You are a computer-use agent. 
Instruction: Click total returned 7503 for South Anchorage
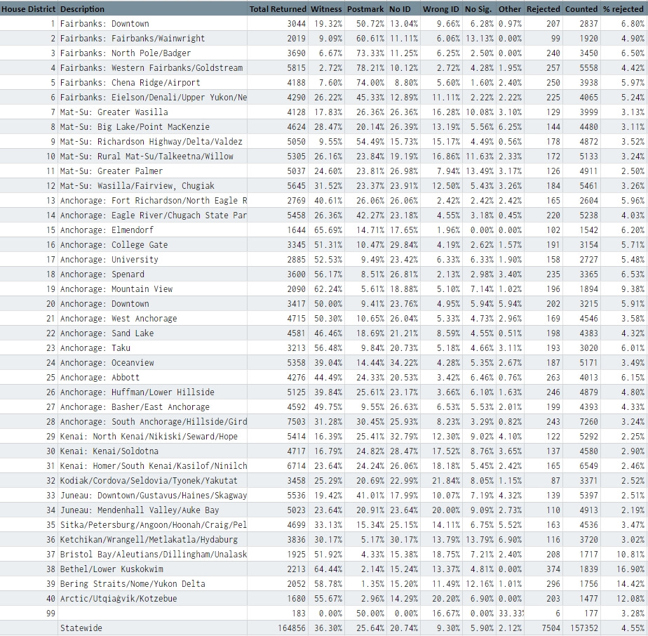(297, 422)
